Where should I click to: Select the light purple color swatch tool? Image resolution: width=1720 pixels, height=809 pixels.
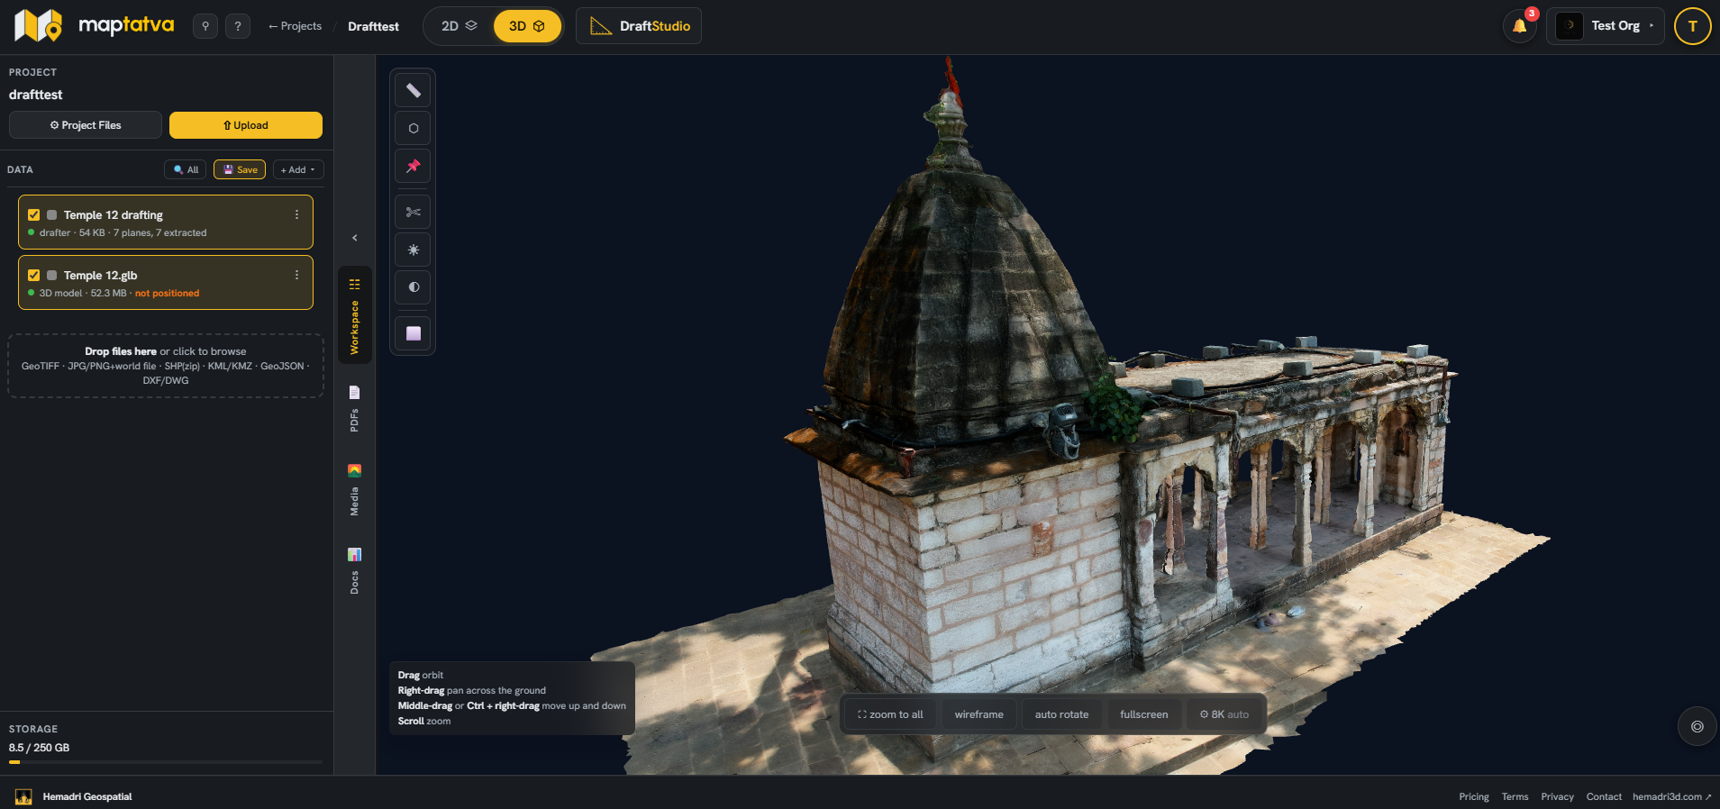[413, 333]
